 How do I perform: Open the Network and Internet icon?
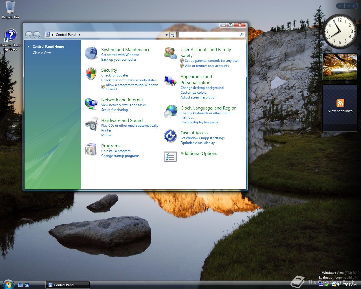[91, 104]
